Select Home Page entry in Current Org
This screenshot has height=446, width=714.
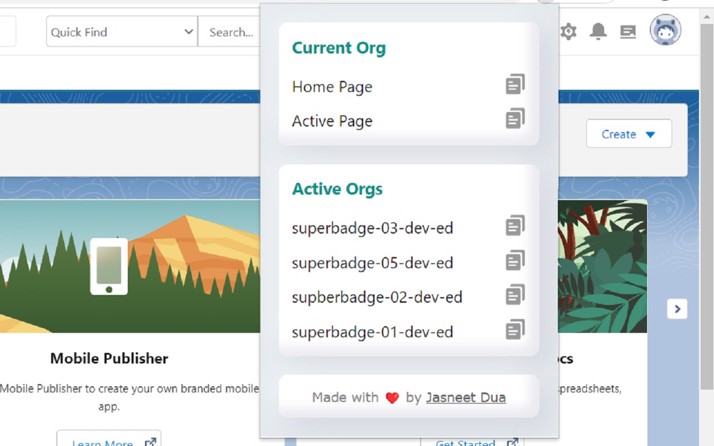(332, 87)
